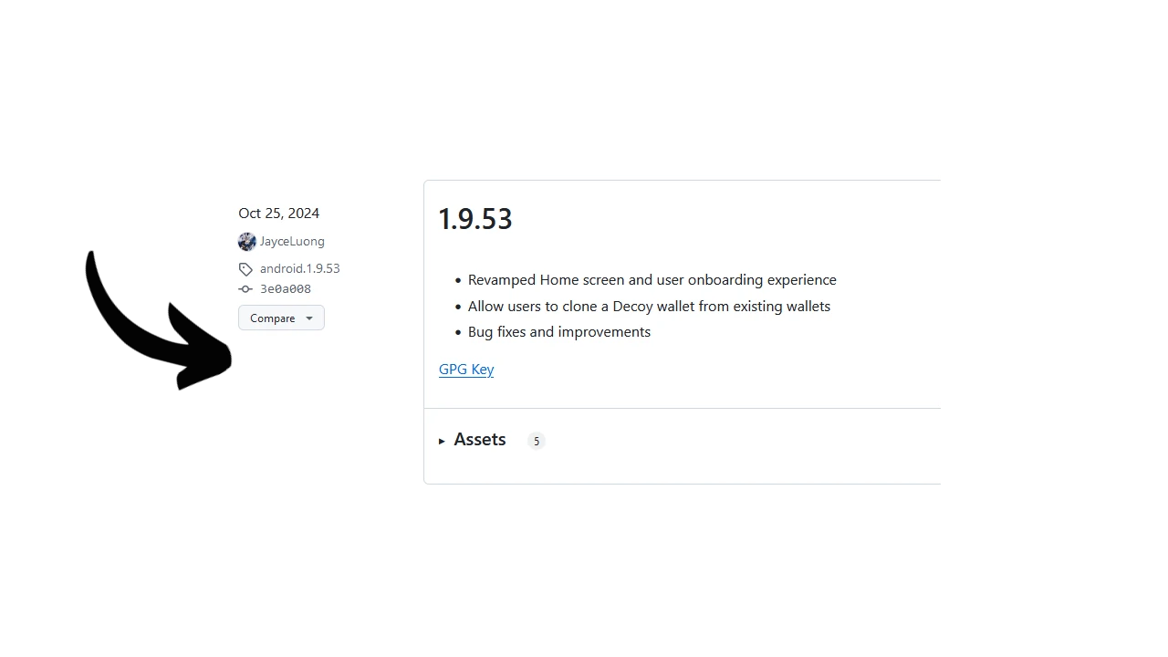Open the JayceLuong profile link
Viewport: 1168px width, 657px height.
292,242
